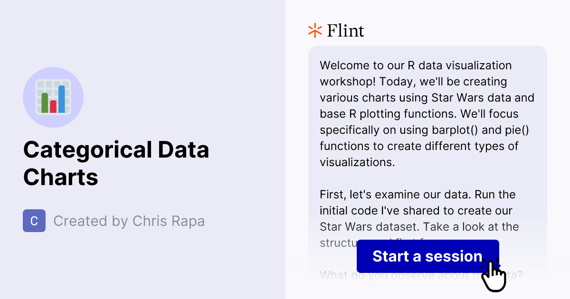
Task: Click the bar chart course icon
Action: (x=53, y=97)
